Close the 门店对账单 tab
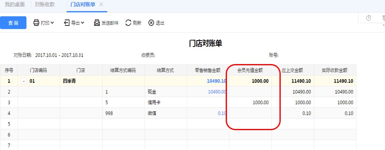 coord(101,4)
